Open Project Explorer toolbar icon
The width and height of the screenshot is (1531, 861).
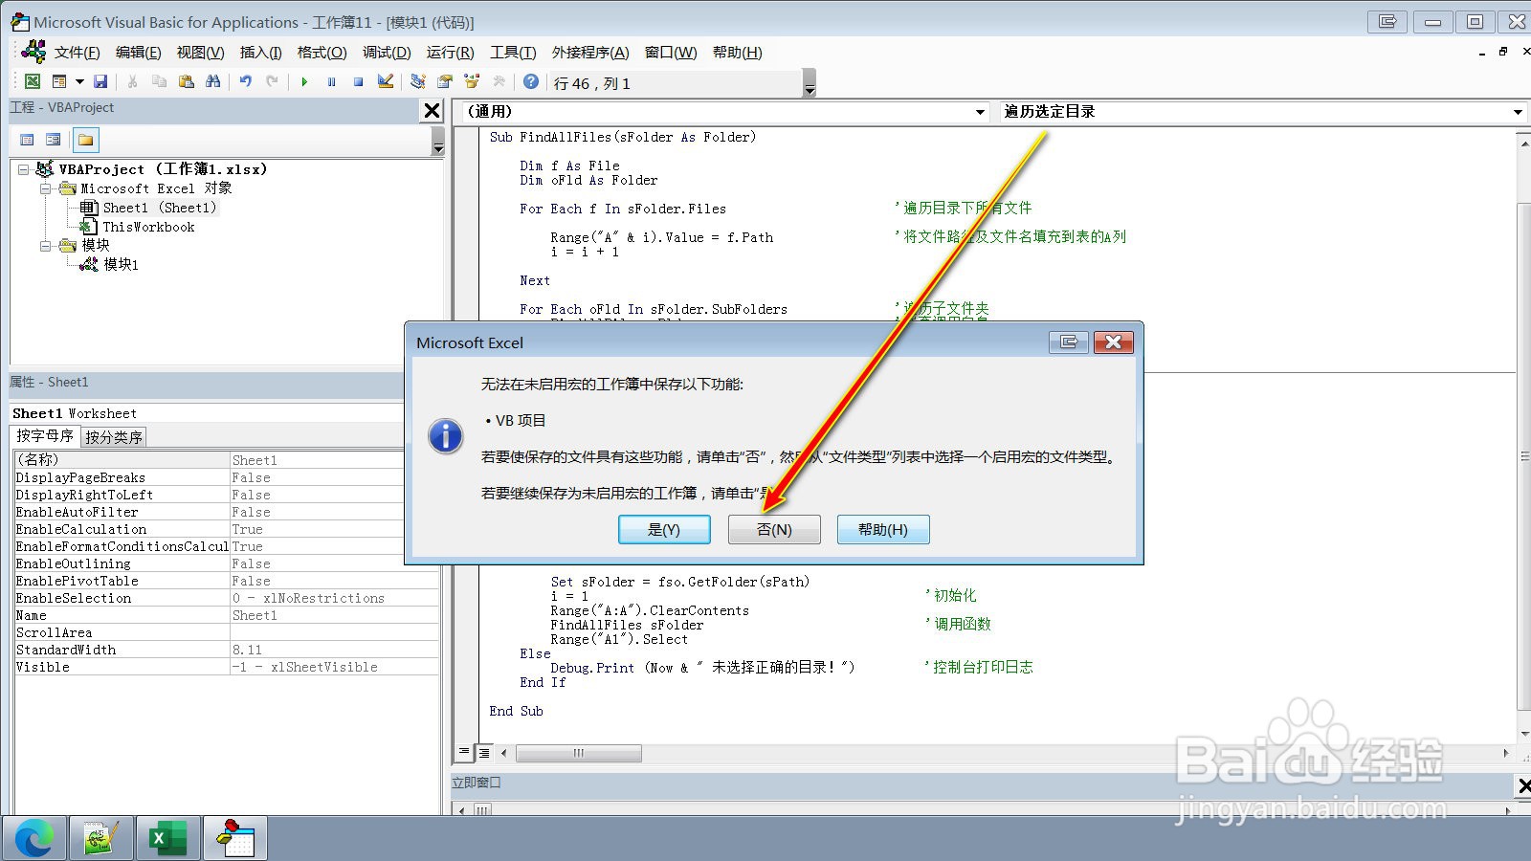(418, 82)
